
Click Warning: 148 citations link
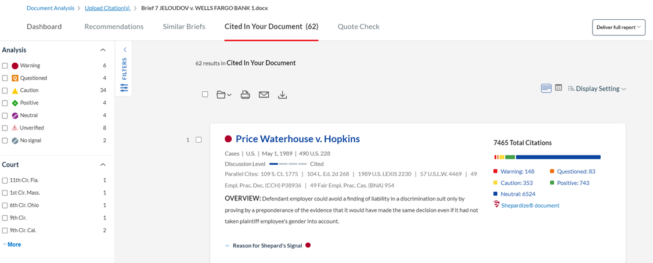(x=517, y=171)
